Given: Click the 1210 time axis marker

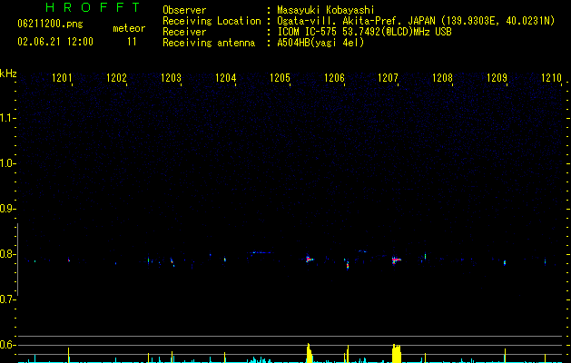Looking at the screenshot, I should coord(551,78).
